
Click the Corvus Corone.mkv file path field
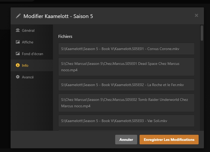[x=126, y=49]
